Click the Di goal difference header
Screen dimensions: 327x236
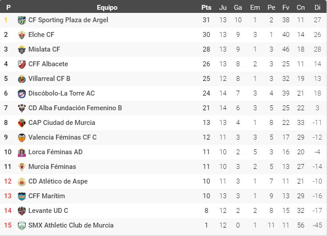point(317,8)
